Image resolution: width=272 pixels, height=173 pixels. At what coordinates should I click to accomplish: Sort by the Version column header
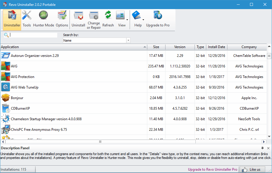pos(180,47)
